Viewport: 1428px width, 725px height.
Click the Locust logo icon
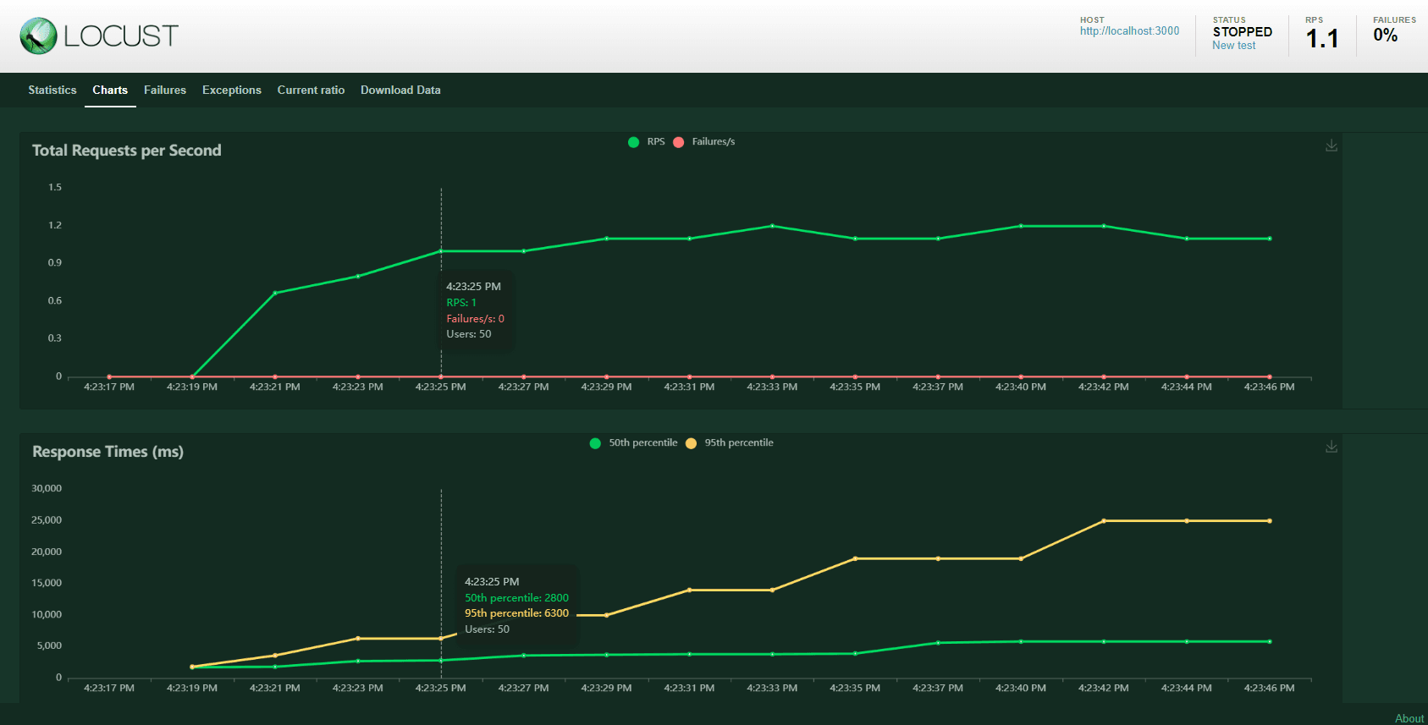38,36
